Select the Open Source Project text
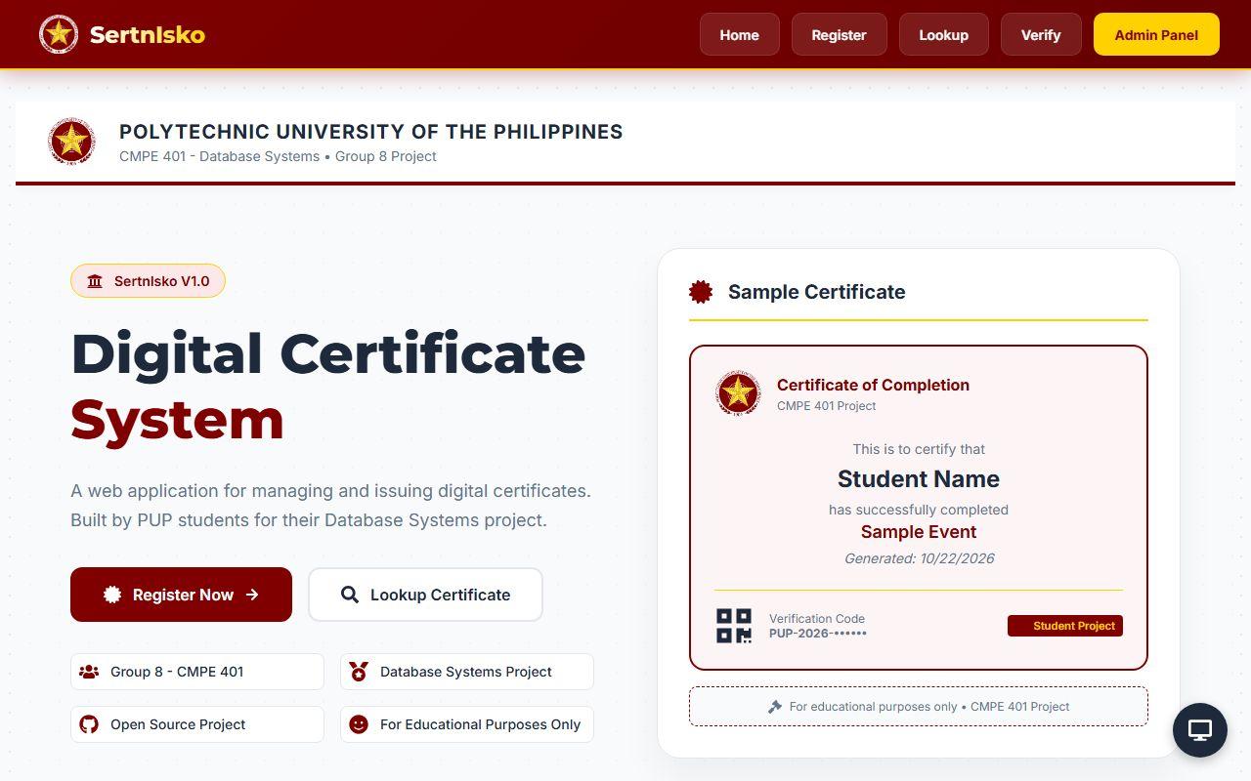Viewport: 1251px width, 781px height. [178, 724]
